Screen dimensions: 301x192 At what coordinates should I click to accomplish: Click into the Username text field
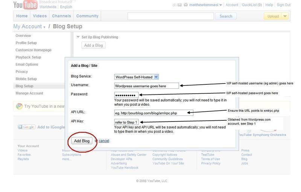(x=146, y=85)
